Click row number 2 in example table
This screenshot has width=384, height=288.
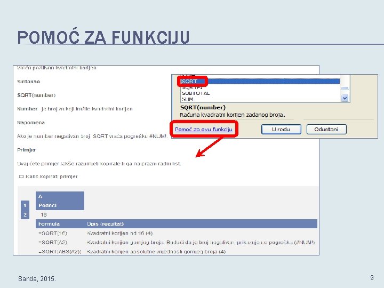click(25, 214)
